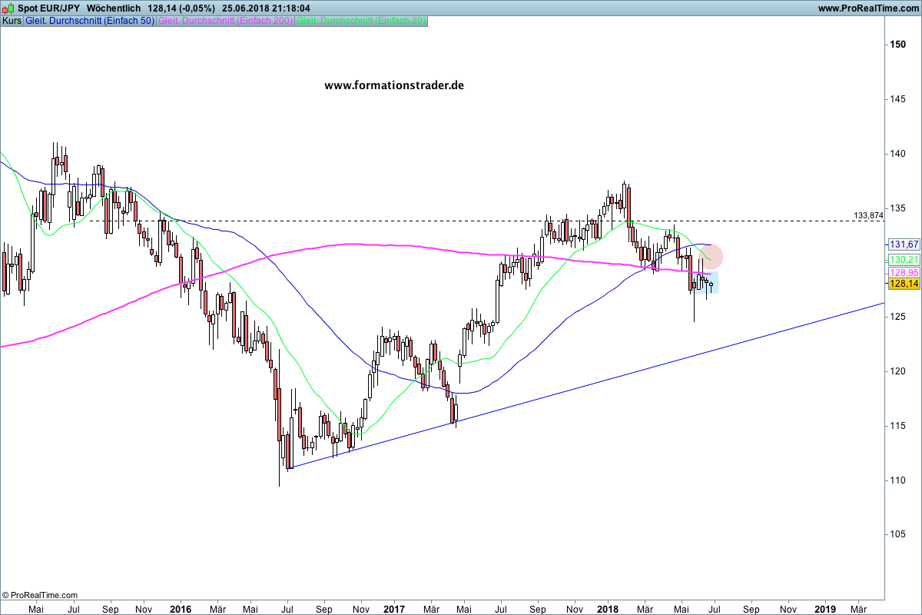Select the 133,874 horizontal line label

(x=867, y=215)
